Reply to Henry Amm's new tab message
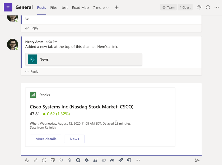Screen dimensions: 222x165 point(32,71)
